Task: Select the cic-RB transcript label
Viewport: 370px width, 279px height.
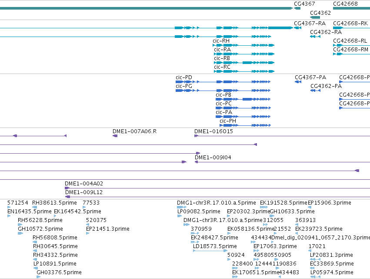Action: (x=222, y=58)
